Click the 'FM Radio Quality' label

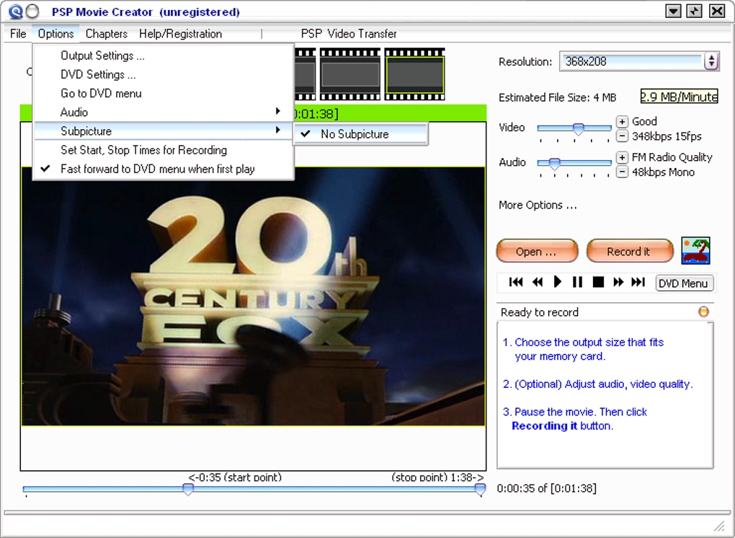click(672, 157)
